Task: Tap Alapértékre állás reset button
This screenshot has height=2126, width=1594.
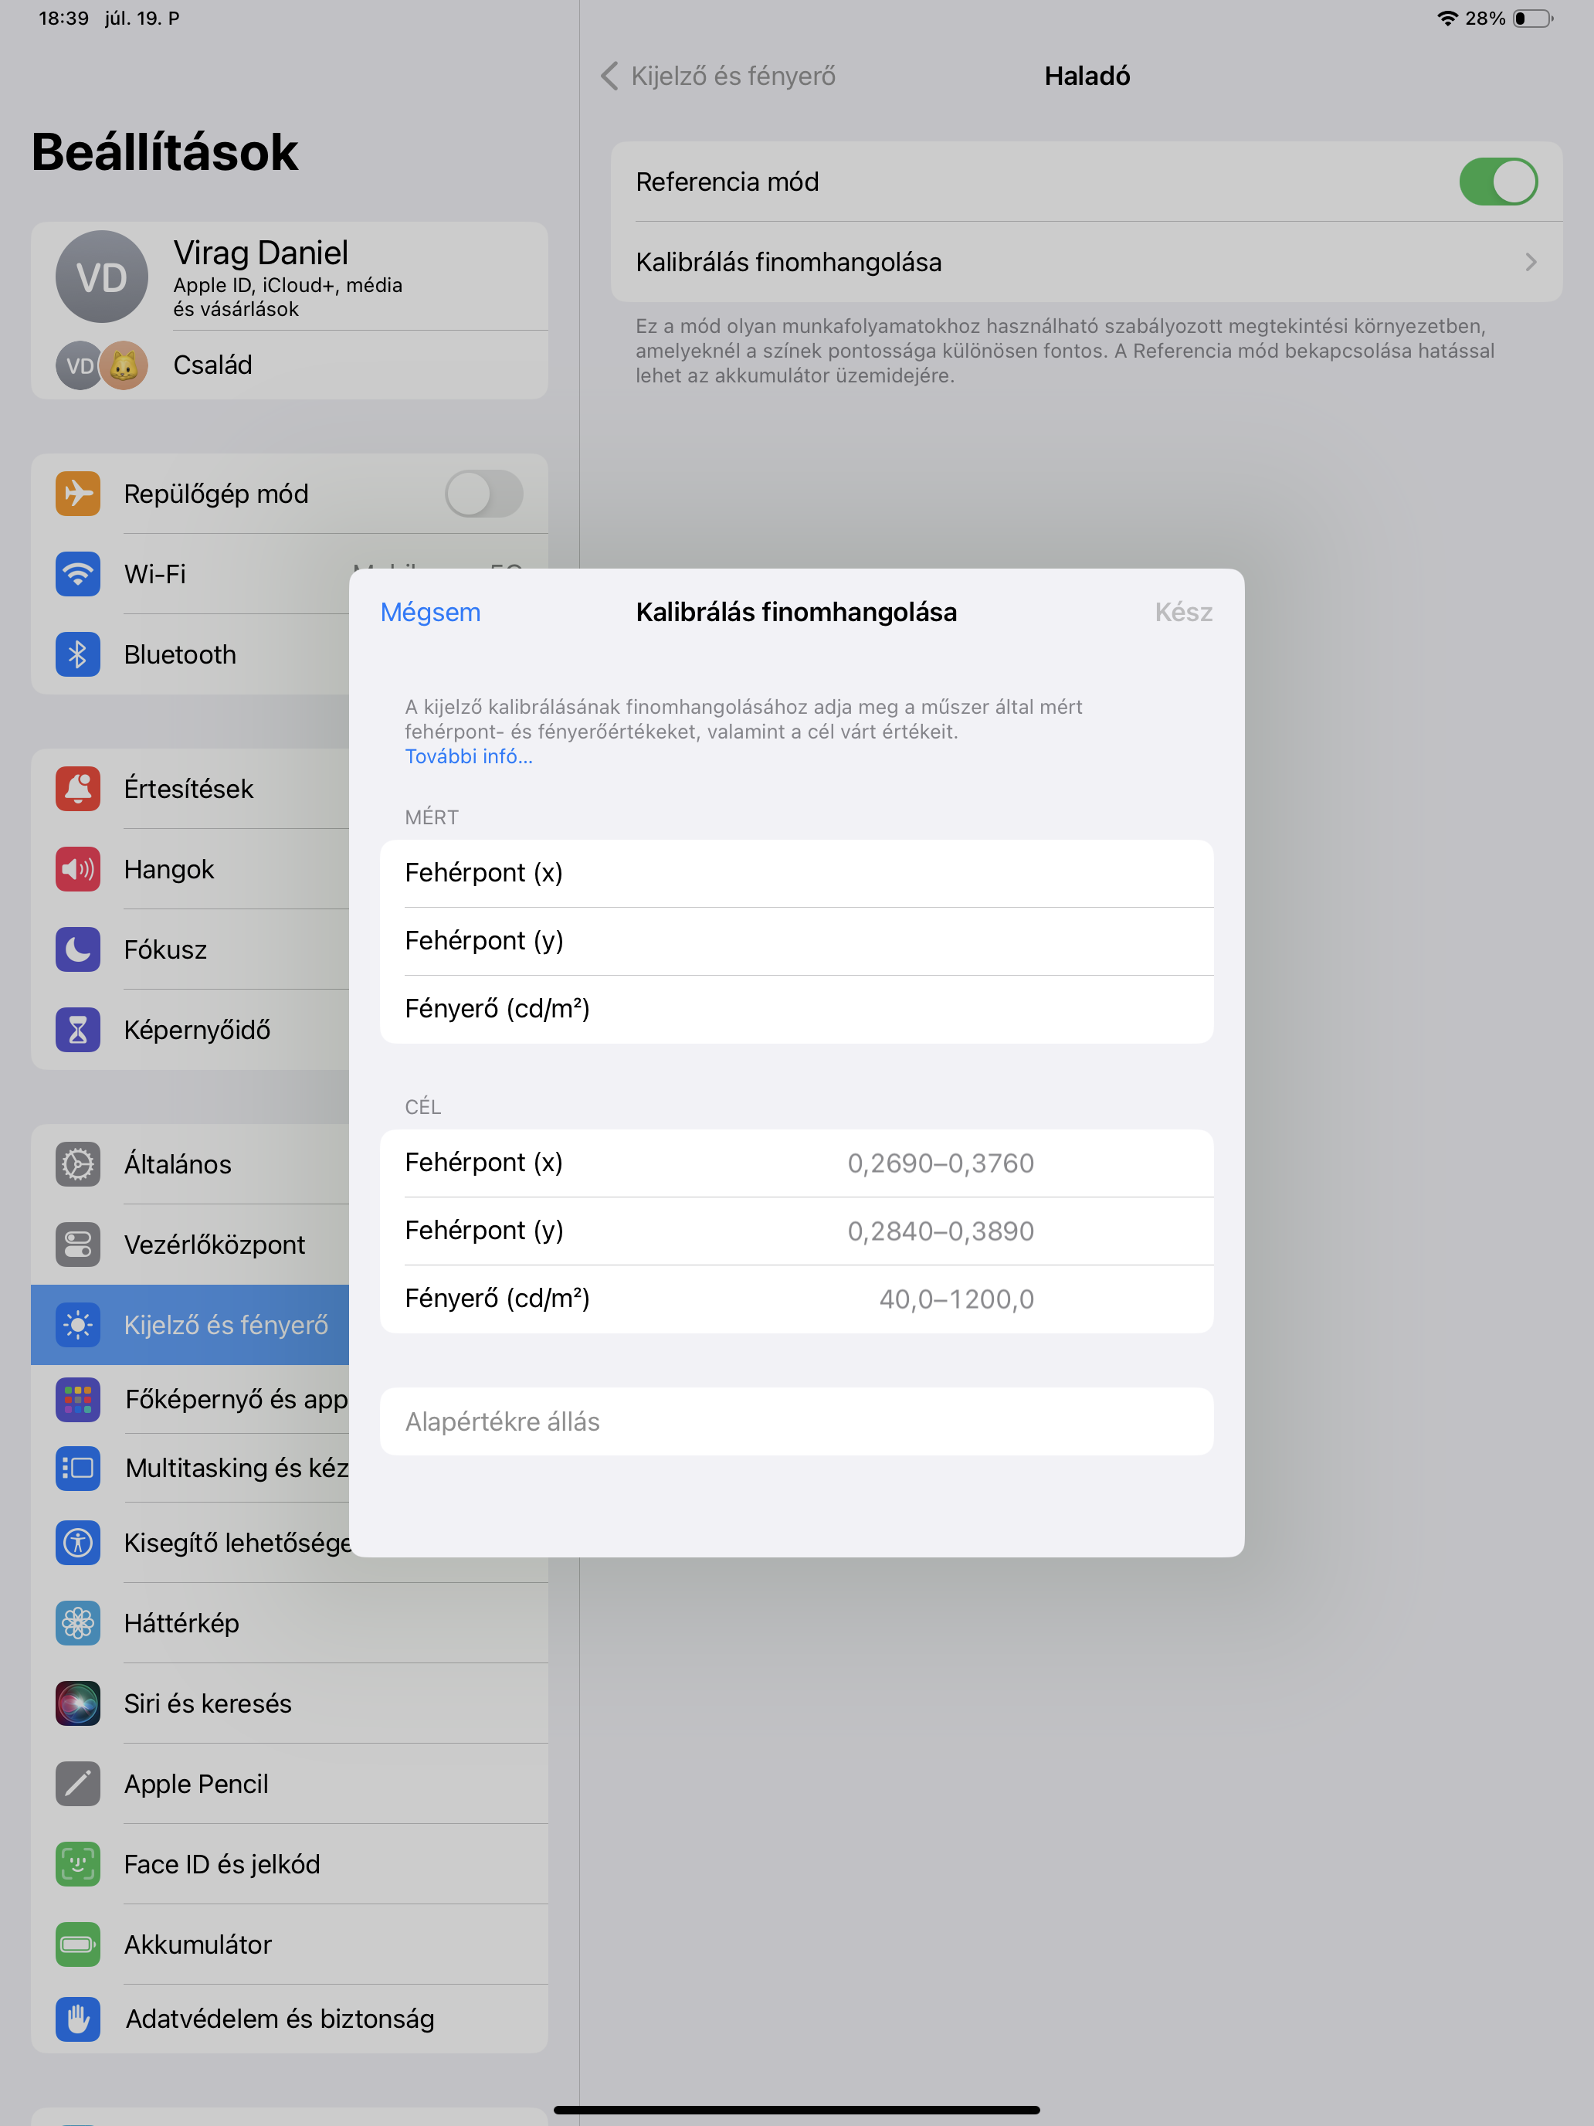Action: (796, 1421)
